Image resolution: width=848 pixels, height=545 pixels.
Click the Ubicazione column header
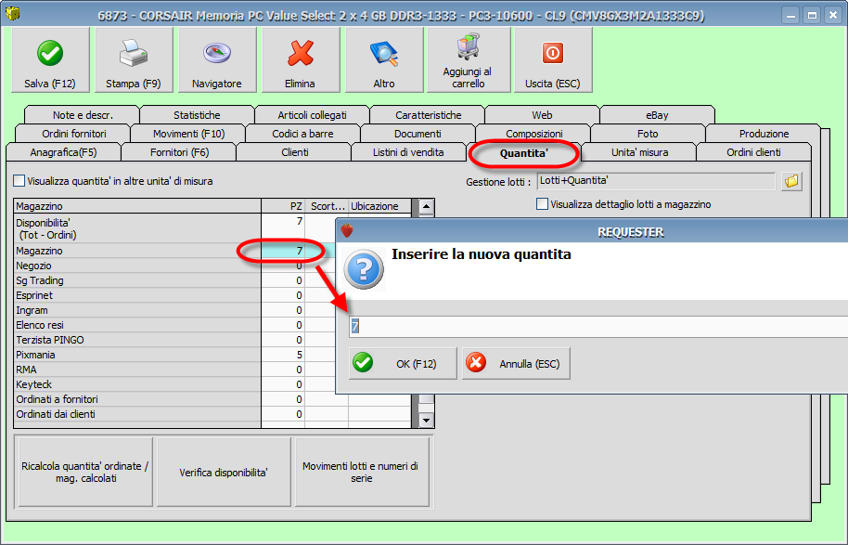pyautogui.click(x=379, y=206)
